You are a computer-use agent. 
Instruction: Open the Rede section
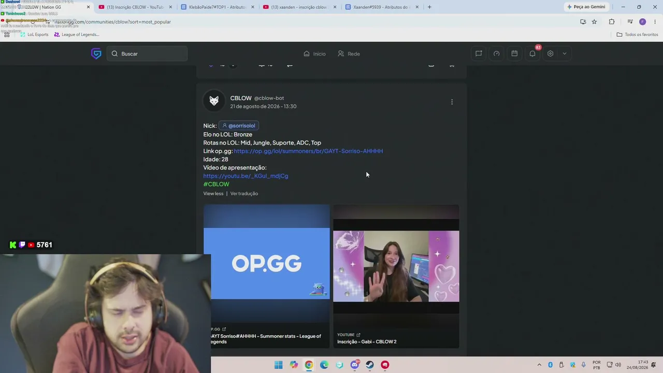[x=349, y=54]
